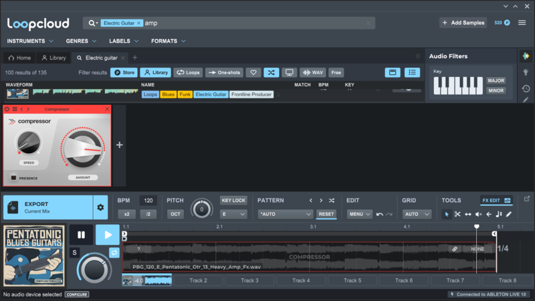This screenshot has height=301, width=535.
Task: Click the Add Samples button
Action: (463, 23)
